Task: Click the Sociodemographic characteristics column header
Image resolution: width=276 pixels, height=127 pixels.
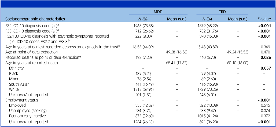Action: (35, 19)
